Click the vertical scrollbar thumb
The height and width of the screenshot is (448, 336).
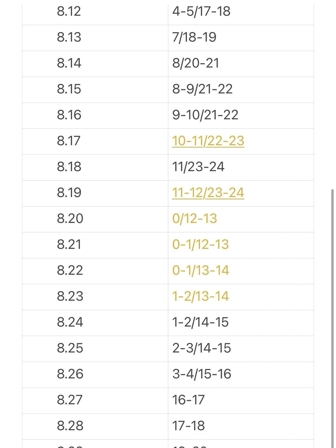(332, 318)
